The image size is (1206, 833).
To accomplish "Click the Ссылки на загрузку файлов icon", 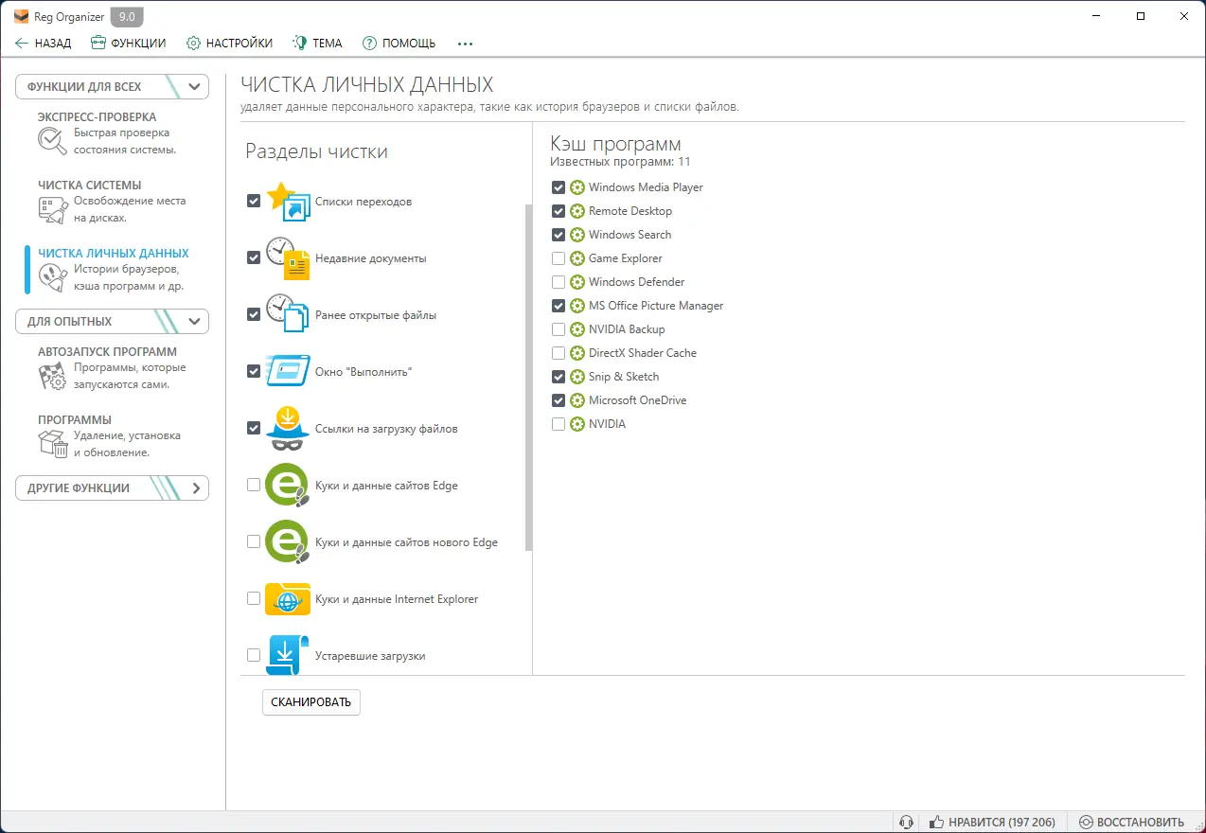I will pyautogui.click(x=288, y=429).
